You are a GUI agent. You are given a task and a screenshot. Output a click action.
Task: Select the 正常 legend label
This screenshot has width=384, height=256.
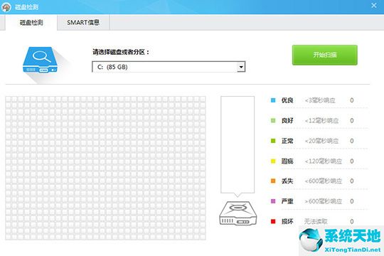click(x=287, y=141)
